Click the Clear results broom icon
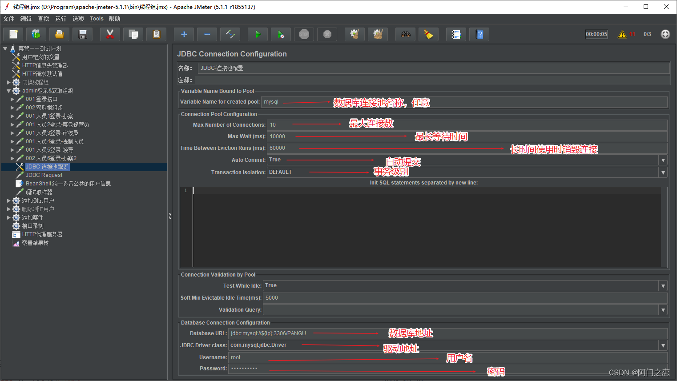The image size is (677, 381). [x=355, y=34]
